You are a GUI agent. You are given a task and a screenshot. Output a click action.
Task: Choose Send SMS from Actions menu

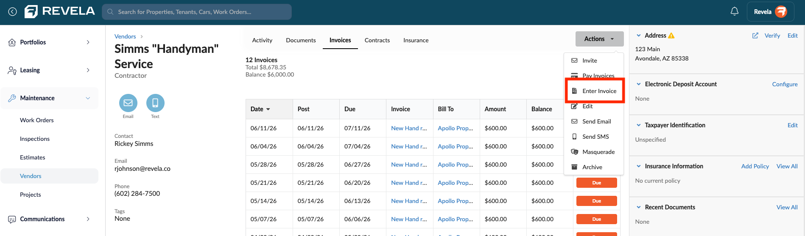tap(594, 137)
